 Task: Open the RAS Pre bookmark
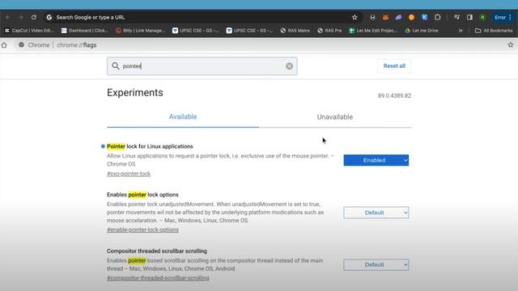tap(329, 31)
